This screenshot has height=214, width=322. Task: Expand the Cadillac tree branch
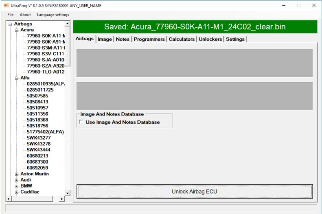coord(17,192)
